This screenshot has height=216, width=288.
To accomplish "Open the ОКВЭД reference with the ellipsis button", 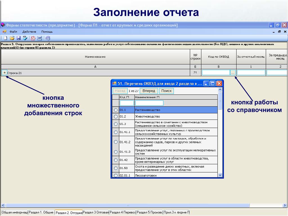I will click(x=233, y=73).
